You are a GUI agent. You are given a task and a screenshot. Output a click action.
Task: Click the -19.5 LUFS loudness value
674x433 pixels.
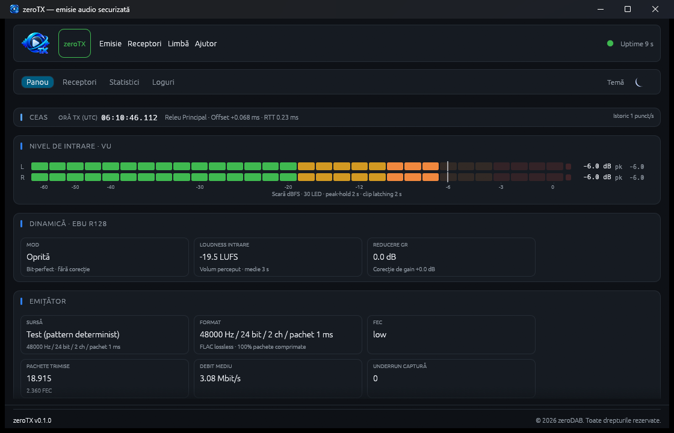[219, 257]
